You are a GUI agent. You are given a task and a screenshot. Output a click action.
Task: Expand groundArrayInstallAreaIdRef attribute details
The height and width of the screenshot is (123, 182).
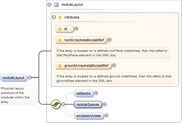click(114, 65)
